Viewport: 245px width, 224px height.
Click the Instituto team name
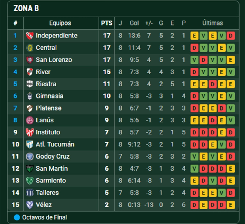[48, 132]
